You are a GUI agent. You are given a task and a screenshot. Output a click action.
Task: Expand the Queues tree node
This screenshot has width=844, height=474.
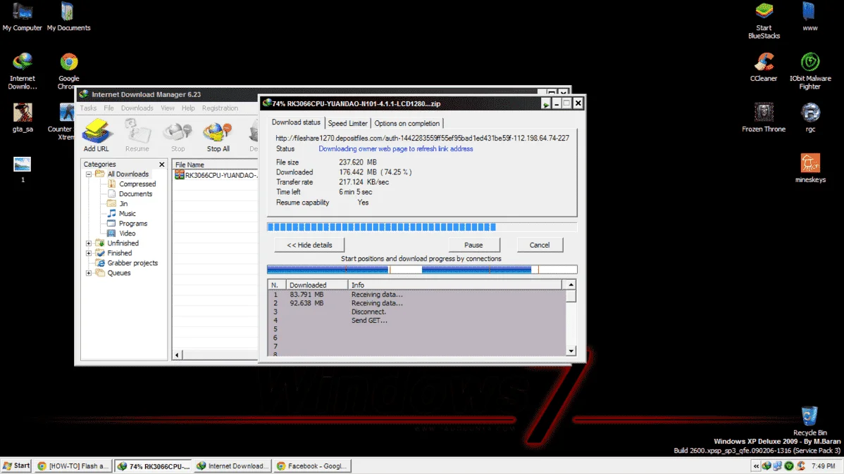point(89,273)
